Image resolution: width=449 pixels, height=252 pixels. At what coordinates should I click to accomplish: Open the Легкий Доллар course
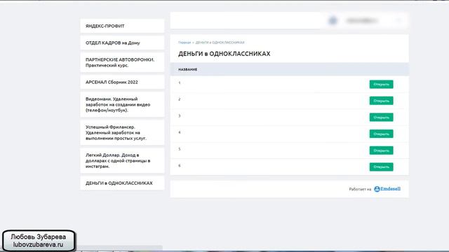[x=122, y=160]
